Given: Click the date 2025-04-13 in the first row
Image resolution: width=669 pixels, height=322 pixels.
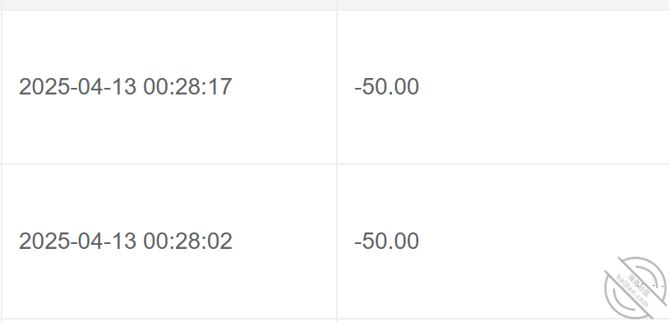Looking at the screenshot, I should click(x=77, y=86).
